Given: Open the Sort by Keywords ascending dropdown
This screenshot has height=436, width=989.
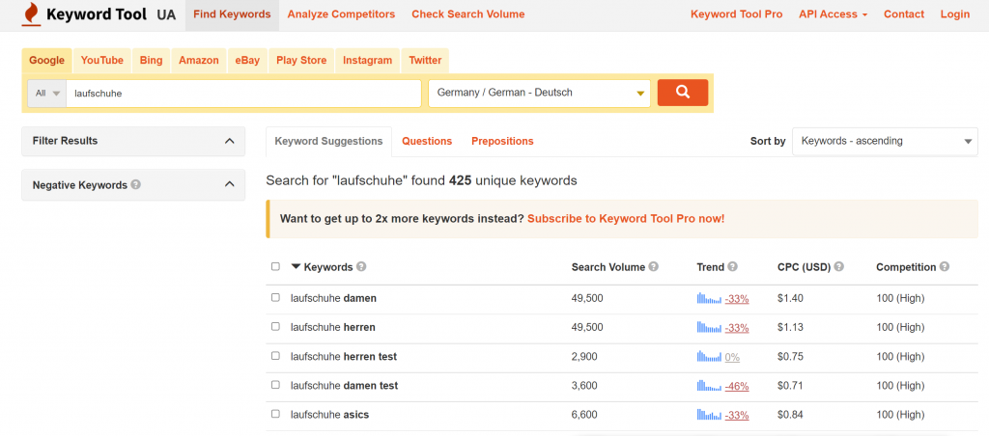Looking at the screenshot, I should (884, 141).
